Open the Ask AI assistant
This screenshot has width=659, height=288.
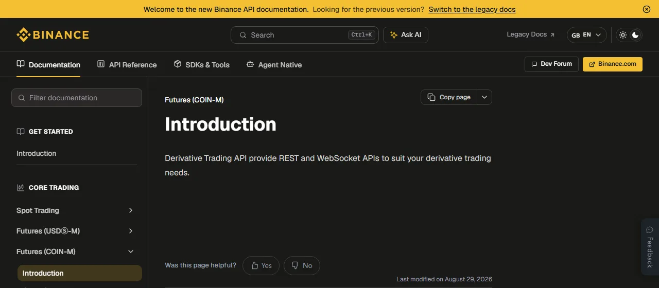coord(406,35)
